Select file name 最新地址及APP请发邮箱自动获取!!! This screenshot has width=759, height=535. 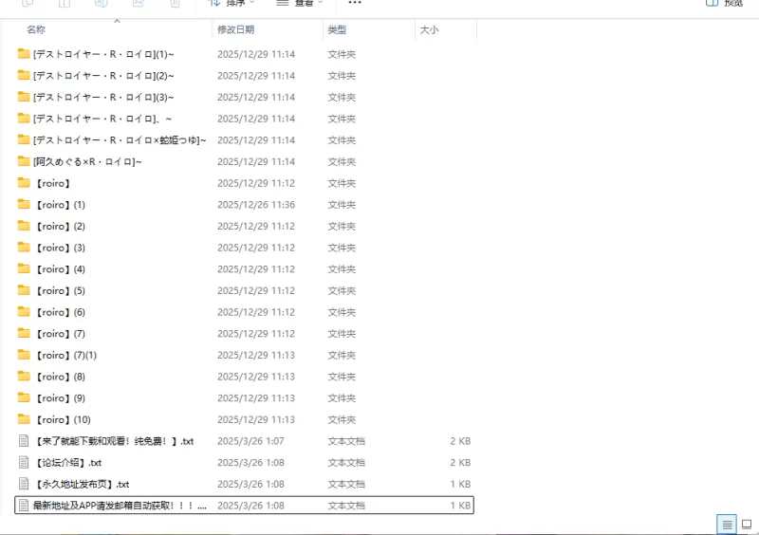(x=120, y=506)
